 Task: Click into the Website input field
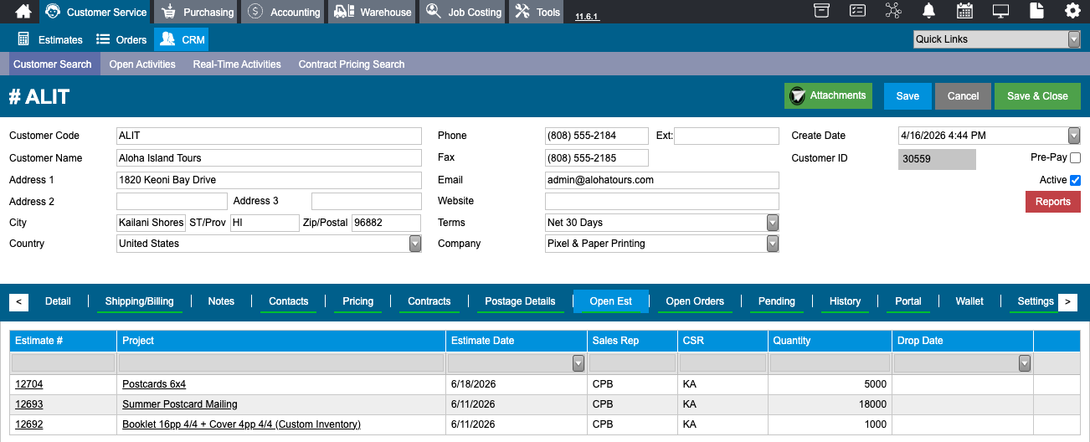click(662, 201)
